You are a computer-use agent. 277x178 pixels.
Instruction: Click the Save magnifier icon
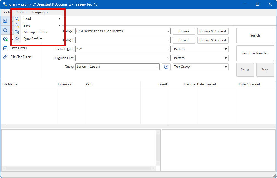pyautogui.click(x=17, y=26)
